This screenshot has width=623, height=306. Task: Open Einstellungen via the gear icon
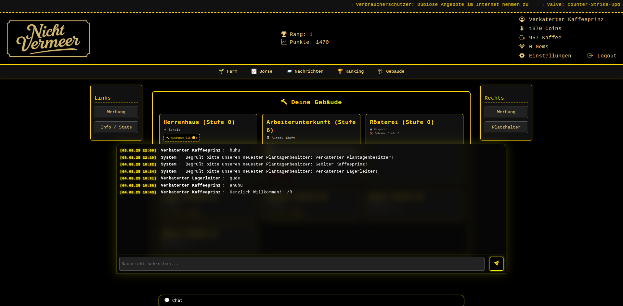coord(522,55)
